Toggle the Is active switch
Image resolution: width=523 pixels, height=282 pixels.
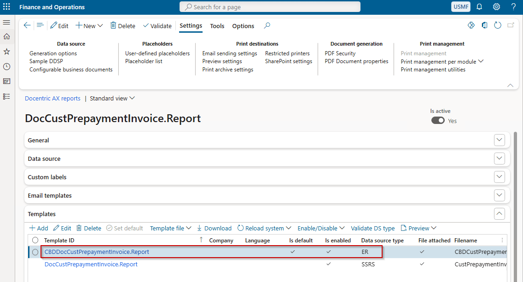click(x=438, y=120)
